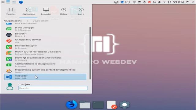Focus the launcher Search field

pyautogui.click(x=53, y=88)
